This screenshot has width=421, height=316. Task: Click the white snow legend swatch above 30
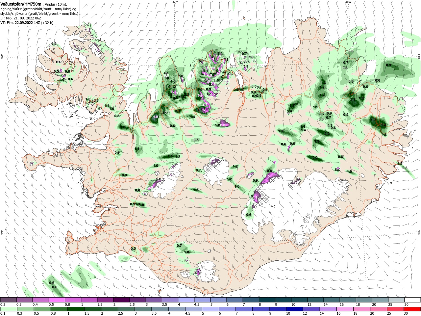tap(413, 300)
